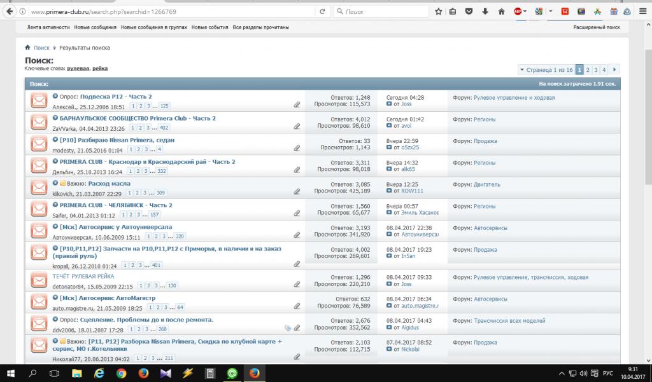652x382 pixels.
Task: View last post icon by Joss today 04:28
Action: [x=389, y=104]
